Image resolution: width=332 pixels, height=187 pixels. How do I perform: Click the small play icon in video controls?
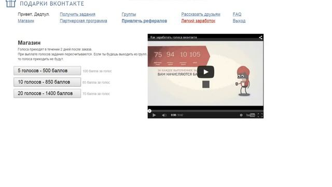click(154, 115)
